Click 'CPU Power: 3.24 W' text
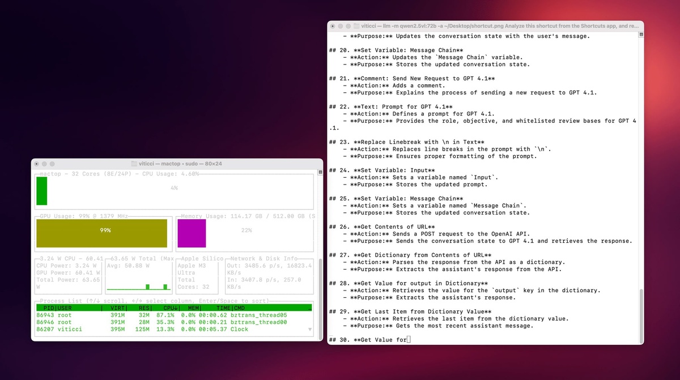Screen dimensions: 680x380 tap(66, 266)
